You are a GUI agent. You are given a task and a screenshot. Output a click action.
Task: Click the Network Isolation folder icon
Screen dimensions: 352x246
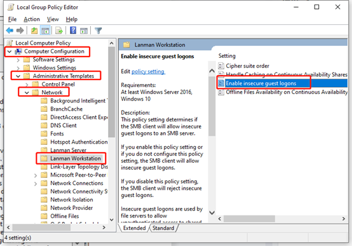click(44, 200)
